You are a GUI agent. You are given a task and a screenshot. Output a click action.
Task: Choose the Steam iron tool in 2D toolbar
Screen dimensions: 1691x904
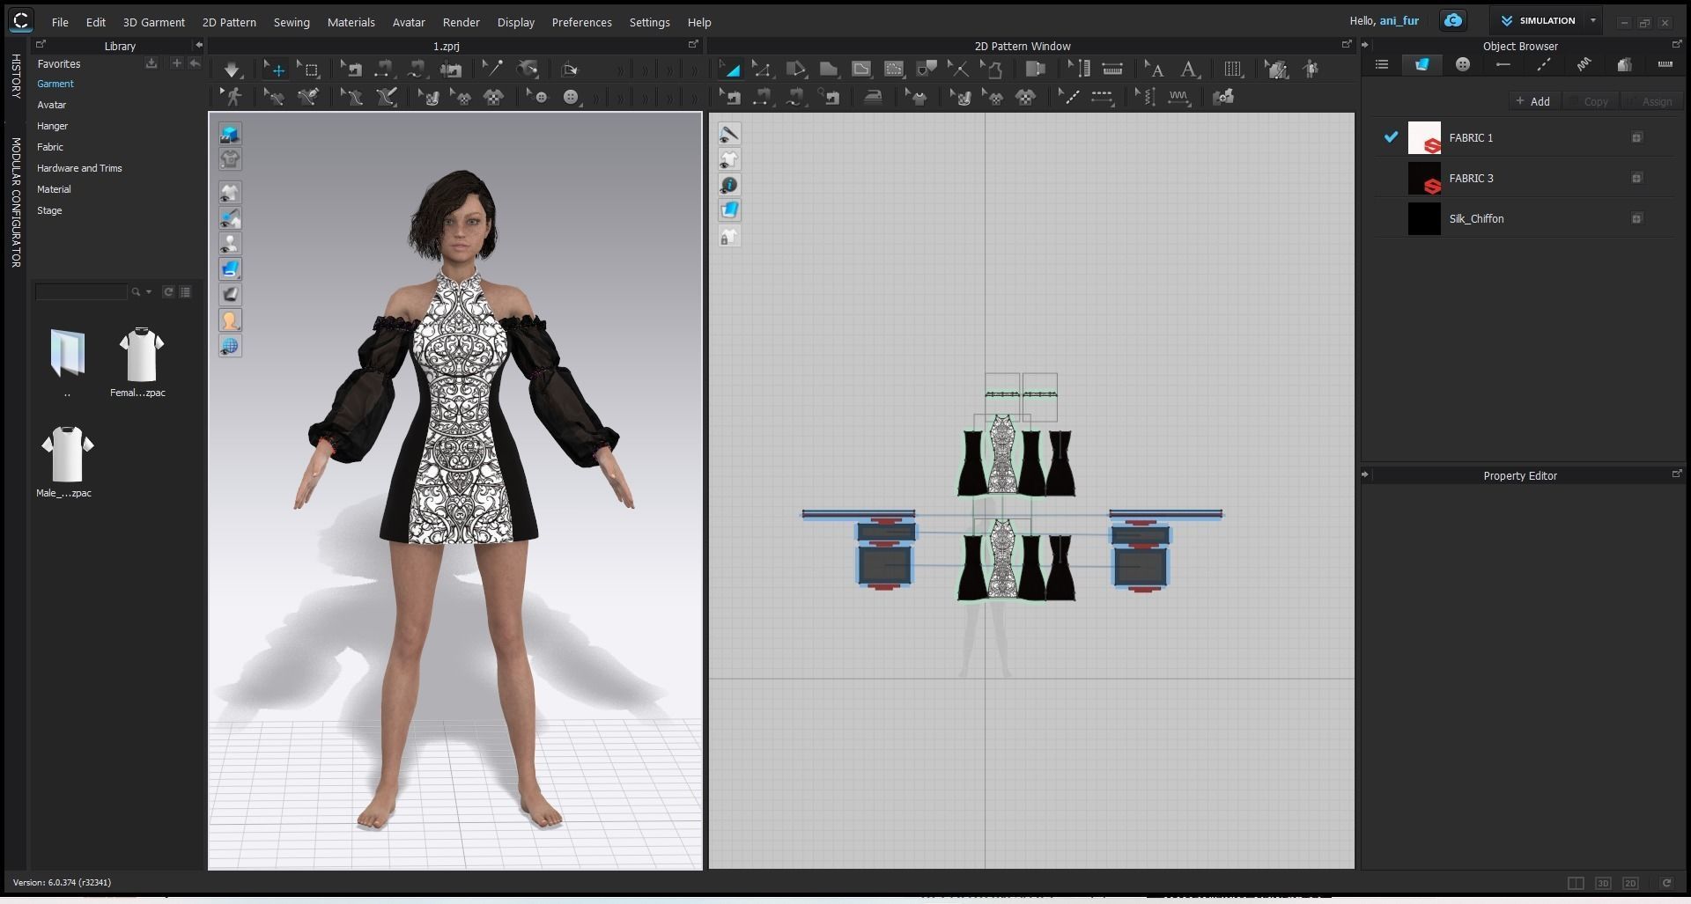tap(873, 97)
